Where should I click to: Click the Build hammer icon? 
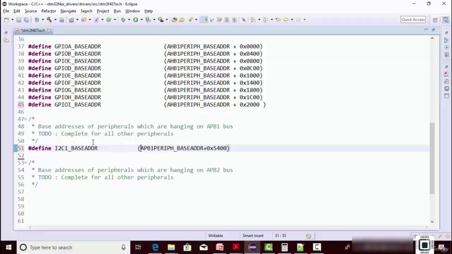tap(49, 20)
